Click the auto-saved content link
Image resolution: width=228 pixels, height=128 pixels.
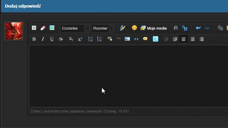[80, 111]
